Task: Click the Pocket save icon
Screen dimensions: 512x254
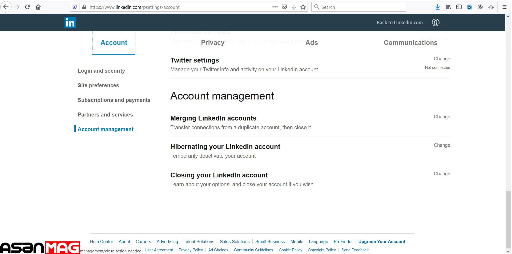Action: click(284, 7)
